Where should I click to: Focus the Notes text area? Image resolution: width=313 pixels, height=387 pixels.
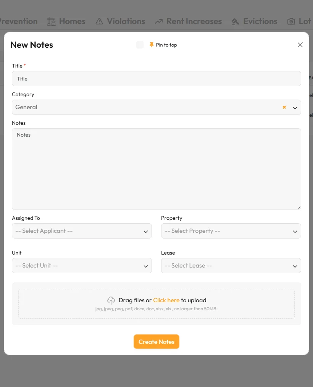[x=156, y=169]
